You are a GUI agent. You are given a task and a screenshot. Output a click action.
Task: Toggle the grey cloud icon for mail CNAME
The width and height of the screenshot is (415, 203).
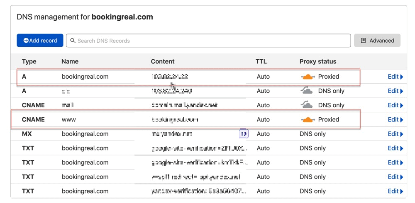[307, 105]
